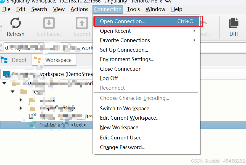The width and height of the screenshot is (246, 165).
Task: Click the Submit toolbar icon
Action: coord(82,23)
